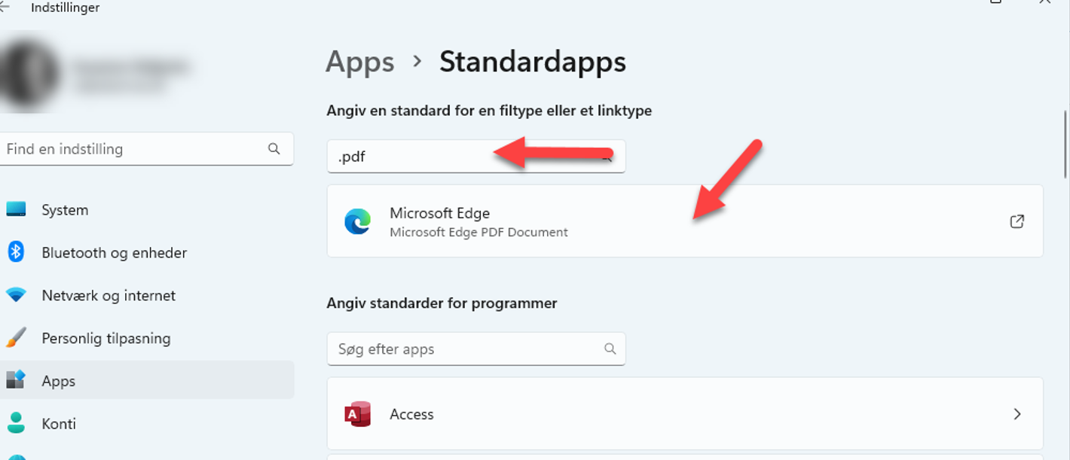Click the magnifier icon in Find en indstilling
Image resolution: width=1070 pixels, height=460 pixels.
click(x=274, y=149)
